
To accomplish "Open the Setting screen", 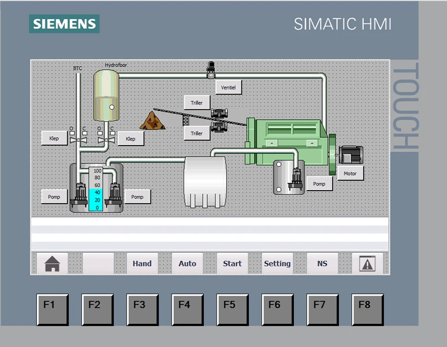I will [277, 264].
